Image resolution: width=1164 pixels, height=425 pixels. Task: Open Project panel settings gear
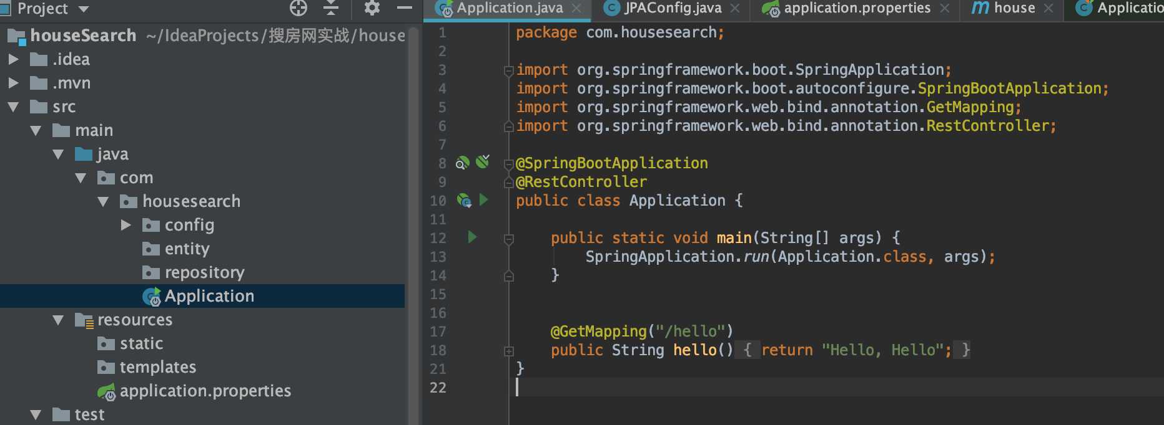[372, 8]
